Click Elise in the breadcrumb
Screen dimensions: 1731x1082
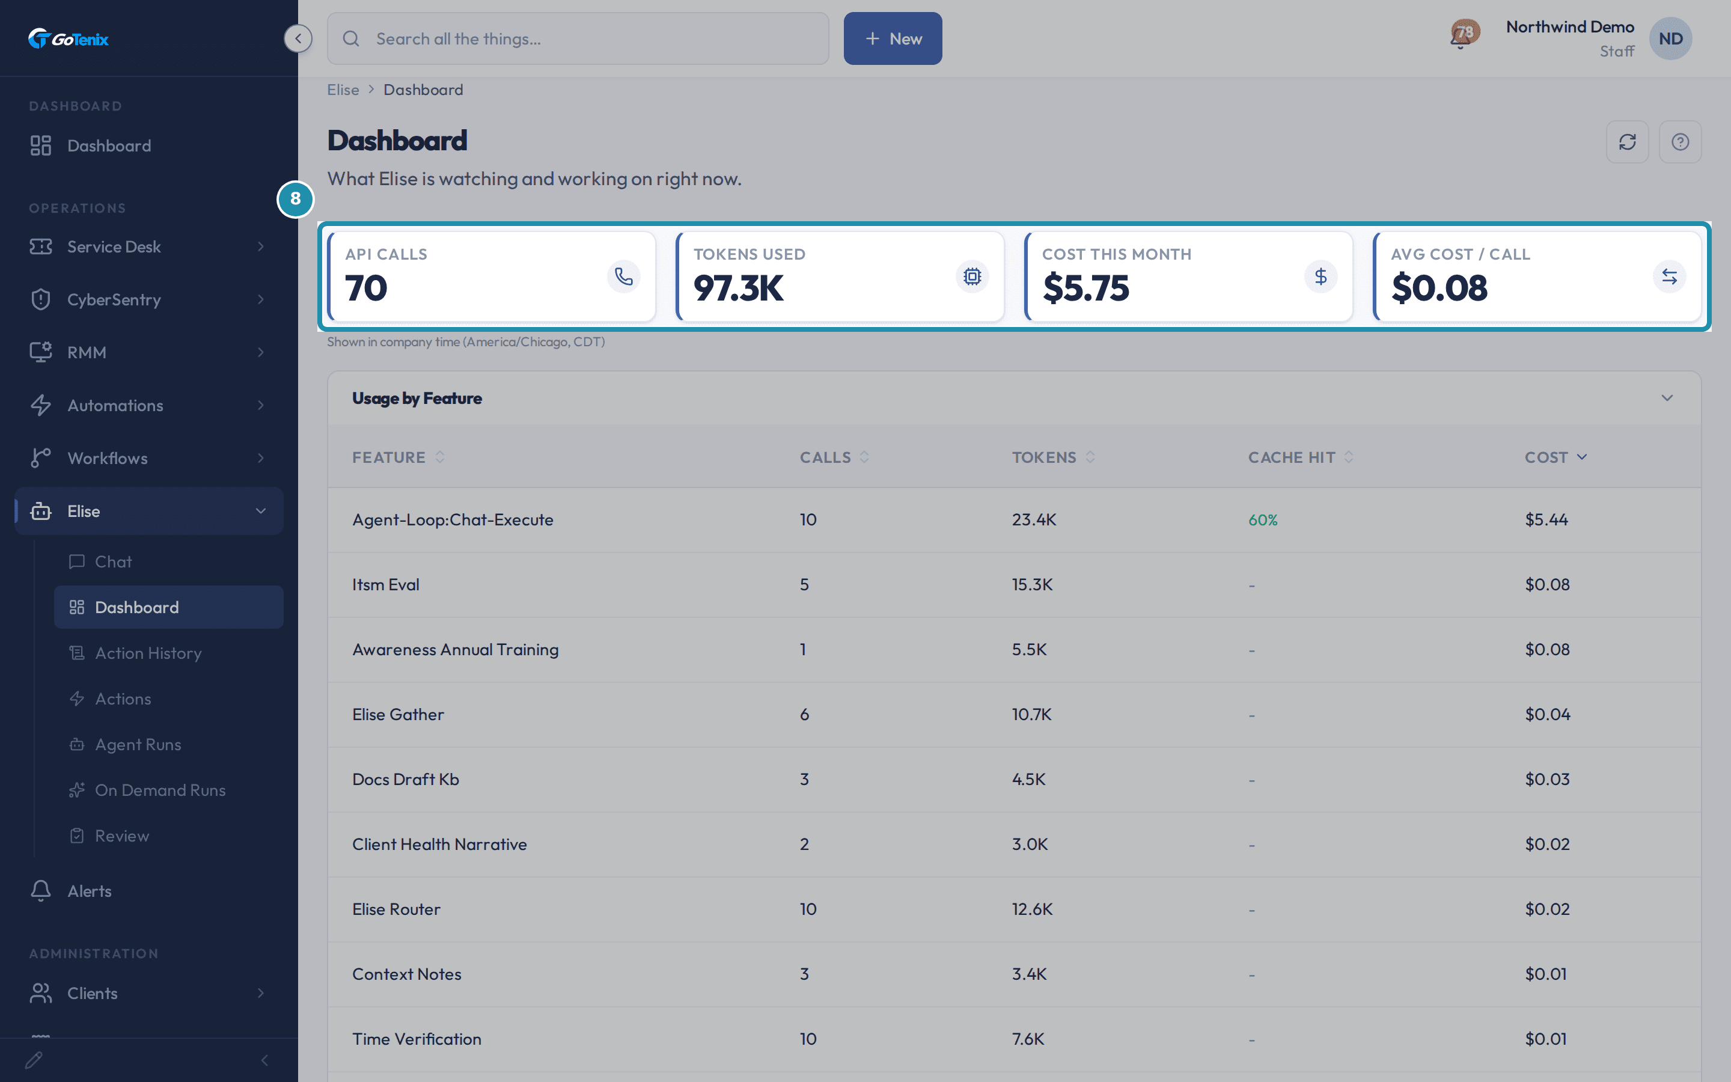coord(343,90)
